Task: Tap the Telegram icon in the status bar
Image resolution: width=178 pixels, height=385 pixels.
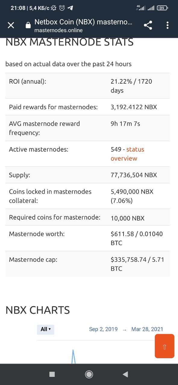Action: tap(70, 8)
